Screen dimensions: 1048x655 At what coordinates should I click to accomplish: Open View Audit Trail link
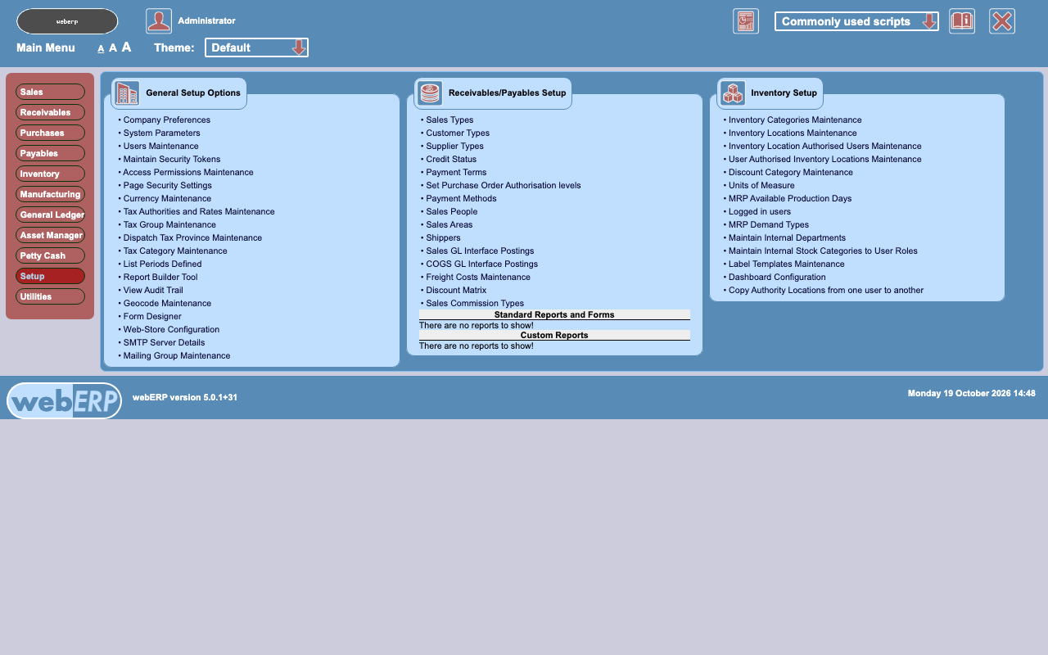click(153, 290)
